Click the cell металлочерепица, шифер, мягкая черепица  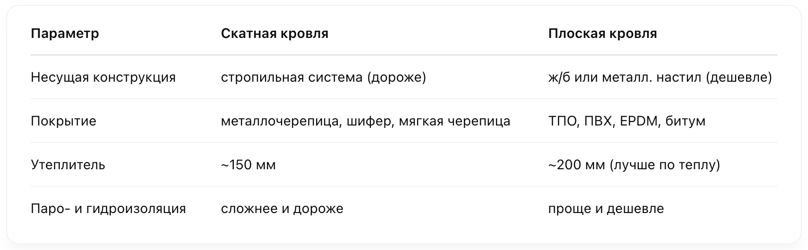point(366,121)
